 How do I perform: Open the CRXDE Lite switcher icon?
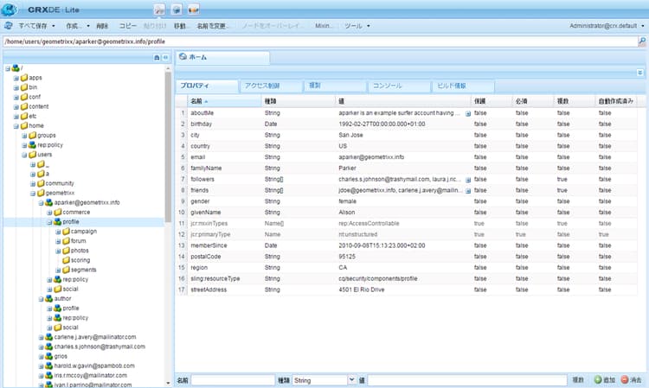pyautogui.click(x=159, y=10)
